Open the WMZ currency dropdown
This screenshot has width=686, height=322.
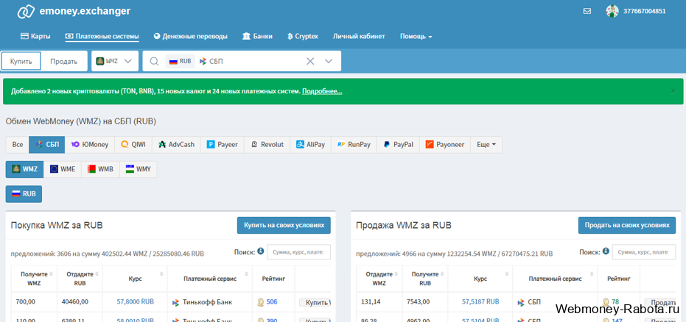pos(115,61)
